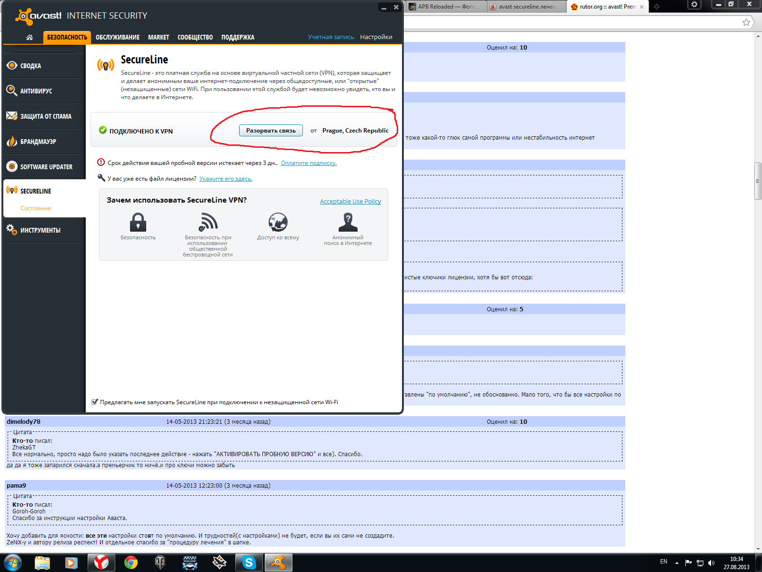Open the avast home icon tab
This screenshot has height=572, width=762.
click(30, 37)
